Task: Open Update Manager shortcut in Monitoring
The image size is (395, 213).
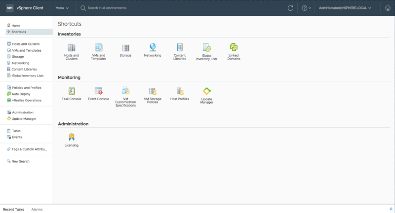Action: tap(207, 91)
